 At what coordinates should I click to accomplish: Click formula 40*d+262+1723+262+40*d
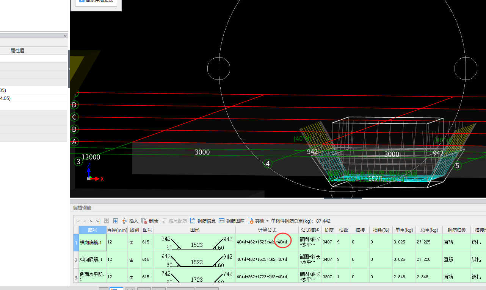point(262,277)
